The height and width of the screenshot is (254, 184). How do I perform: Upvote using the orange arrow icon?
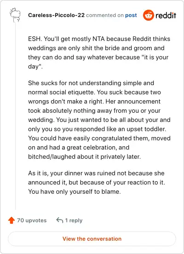pos(11,220)
